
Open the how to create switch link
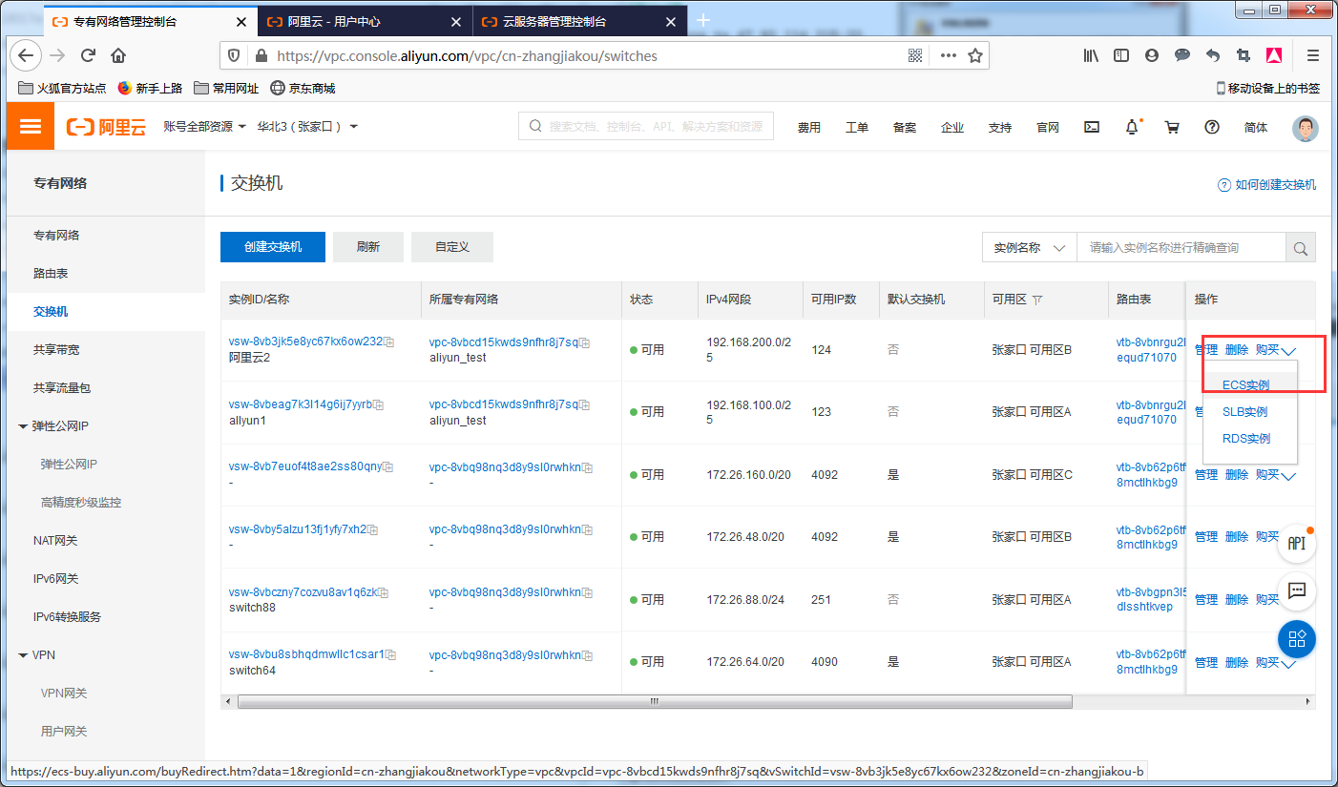1274,185
